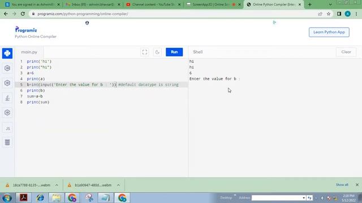Screen dimensions: 362x203
Task: Toggle fullscreen editor mode
Action: (x=145, y=52)
